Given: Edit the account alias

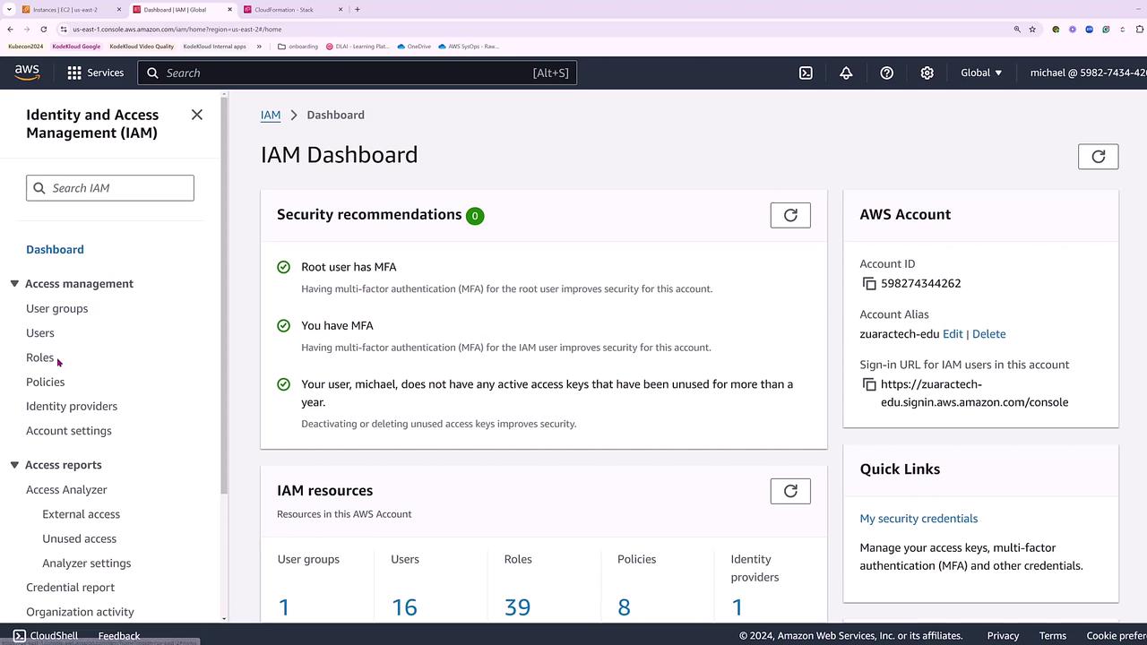Looking at the screenshot, I should pos(953,334).
